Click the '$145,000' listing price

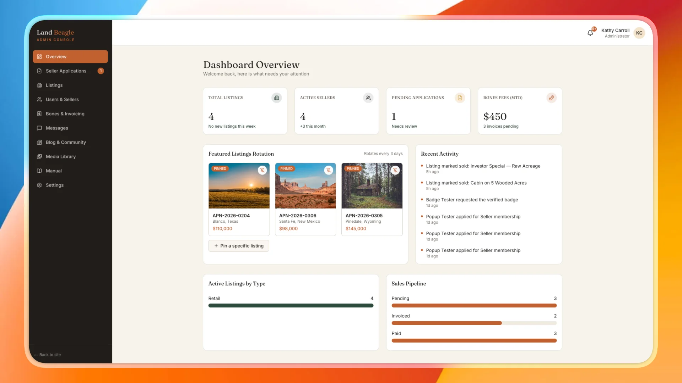pos(356,229)
